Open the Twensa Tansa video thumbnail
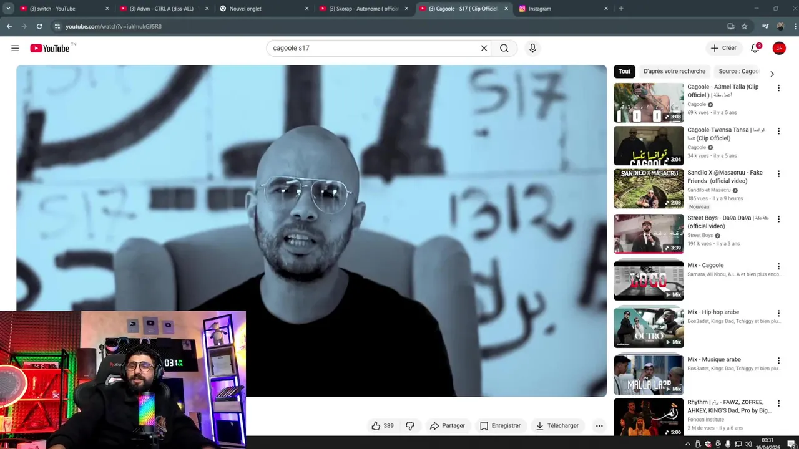Screen dimensions: 799x449 (x=649, y=146)
